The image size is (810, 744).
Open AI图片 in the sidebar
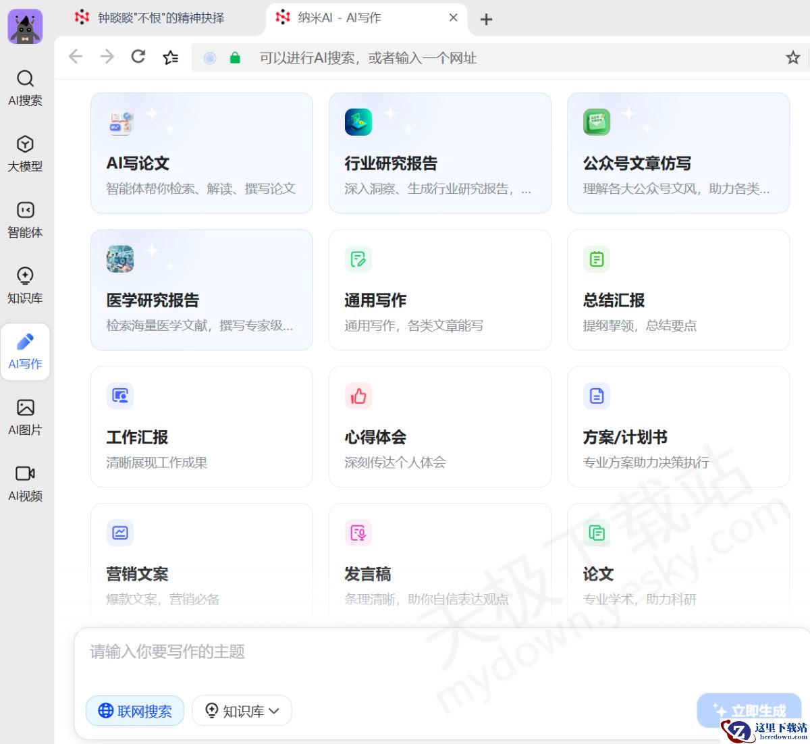pos(25,418)
